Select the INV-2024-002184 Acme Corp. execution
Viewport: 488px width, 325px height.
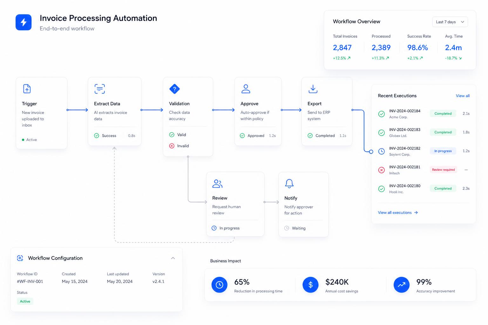(424, 114)
